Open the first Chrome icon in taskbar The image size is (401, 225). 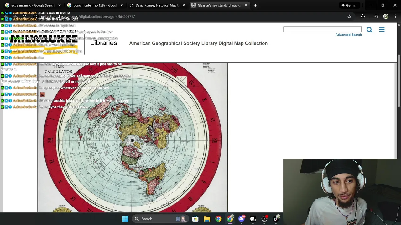click(x=218, y=219)
